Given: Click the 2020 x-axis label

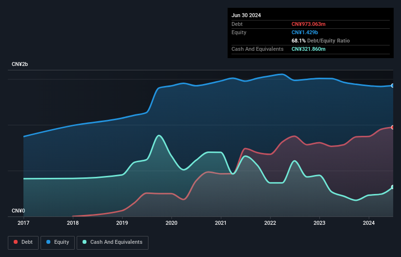Looking at the screenshot, I should 171,223.
